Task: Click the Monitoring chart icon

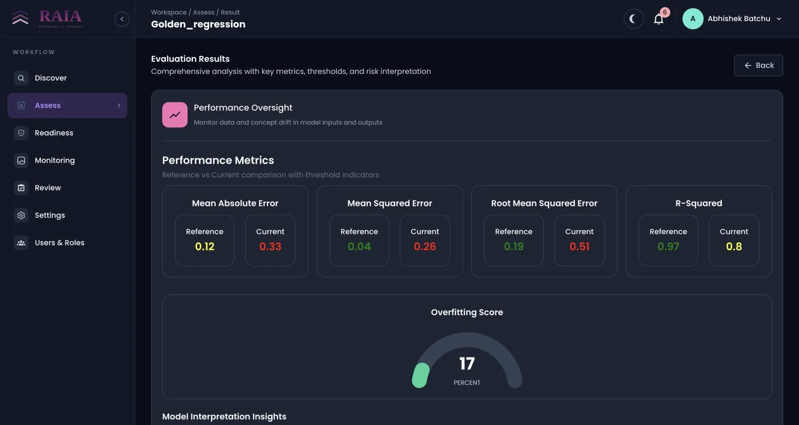Action: click(x=21, y=160)
